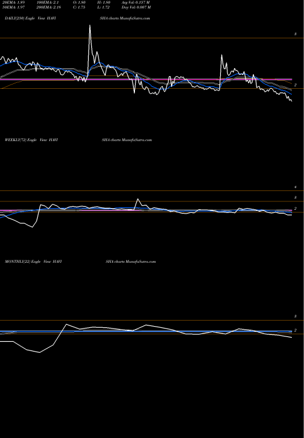Click the 100EMA: 2.1 value

click(x=47, y=2)
